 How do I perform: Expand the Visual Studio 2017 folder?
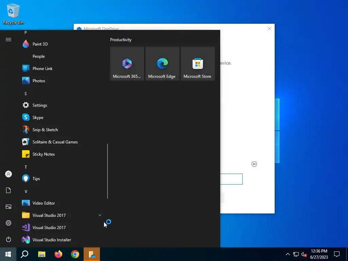(61, 215)
